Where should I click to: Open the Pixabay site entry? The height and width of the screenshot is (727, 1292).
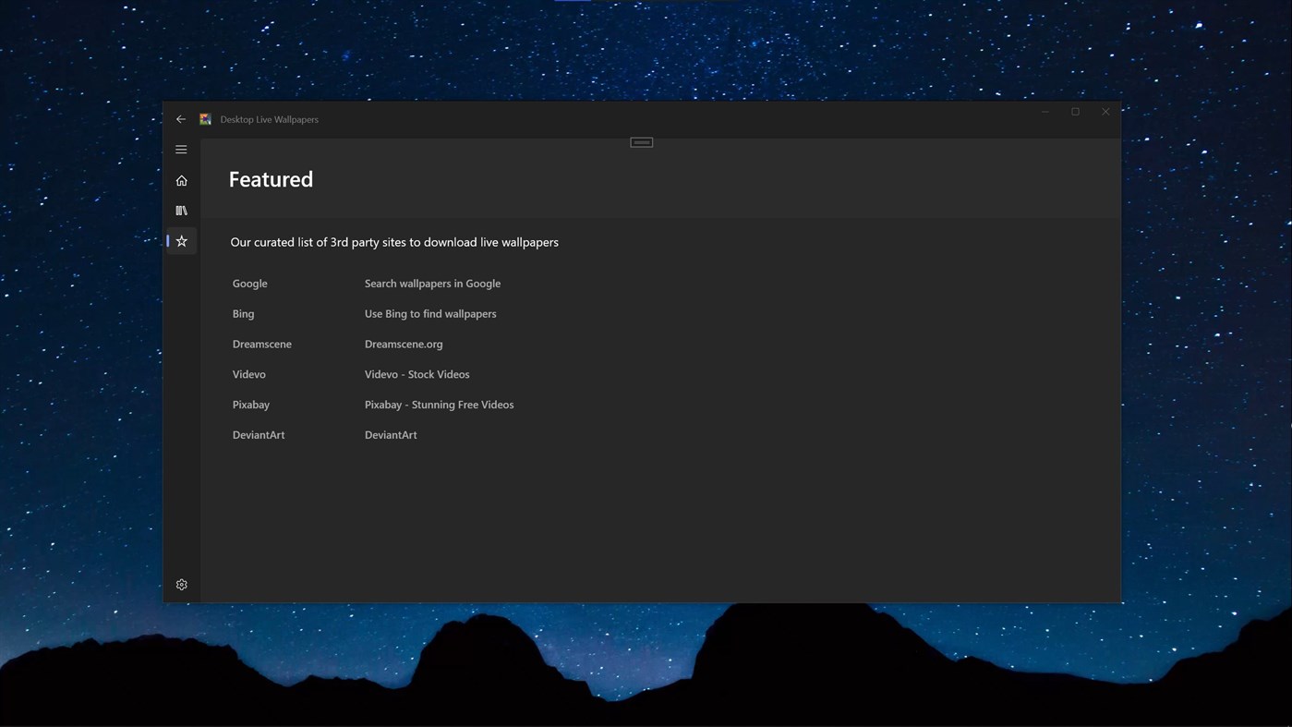tap(251, 405)
